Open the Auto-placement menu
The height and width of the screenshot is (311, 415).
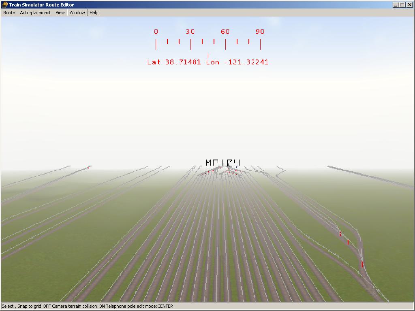35,13
